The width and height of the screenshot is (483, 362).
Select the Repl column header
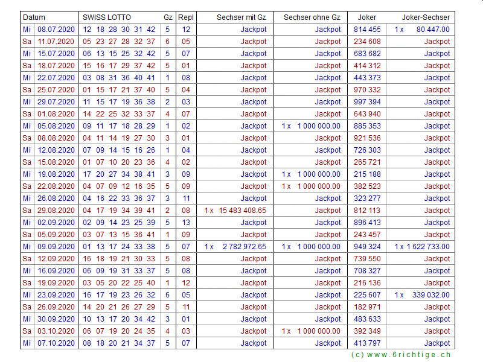185,17
